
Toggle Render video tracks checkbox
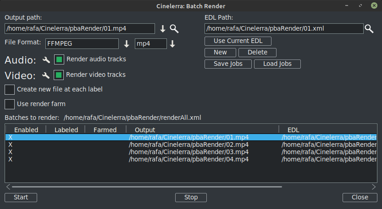click(59, 75)
